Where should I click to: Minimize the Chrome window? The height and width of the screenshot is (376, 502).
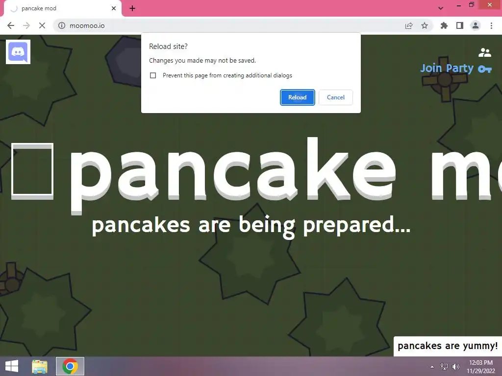(x=459, y=5)
